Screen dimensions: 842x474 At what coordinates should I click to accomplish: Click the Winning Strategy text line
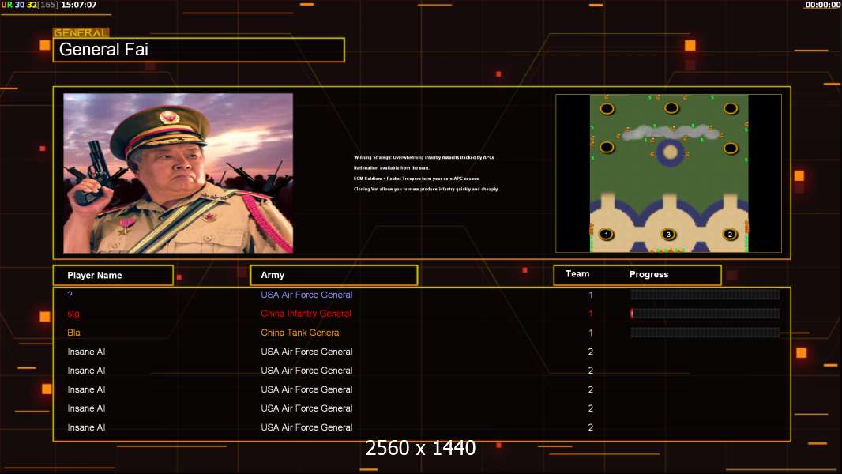click(423, 157)
